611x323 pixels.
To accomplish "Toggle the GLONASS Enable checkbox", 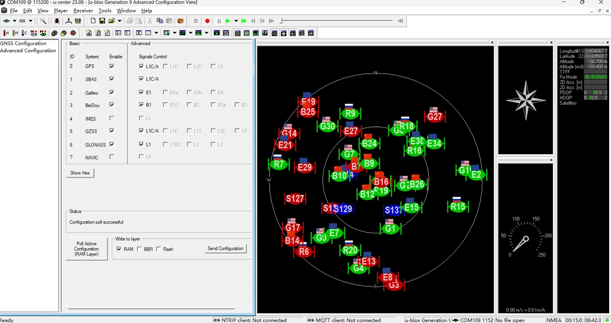I will click(112, 144).
